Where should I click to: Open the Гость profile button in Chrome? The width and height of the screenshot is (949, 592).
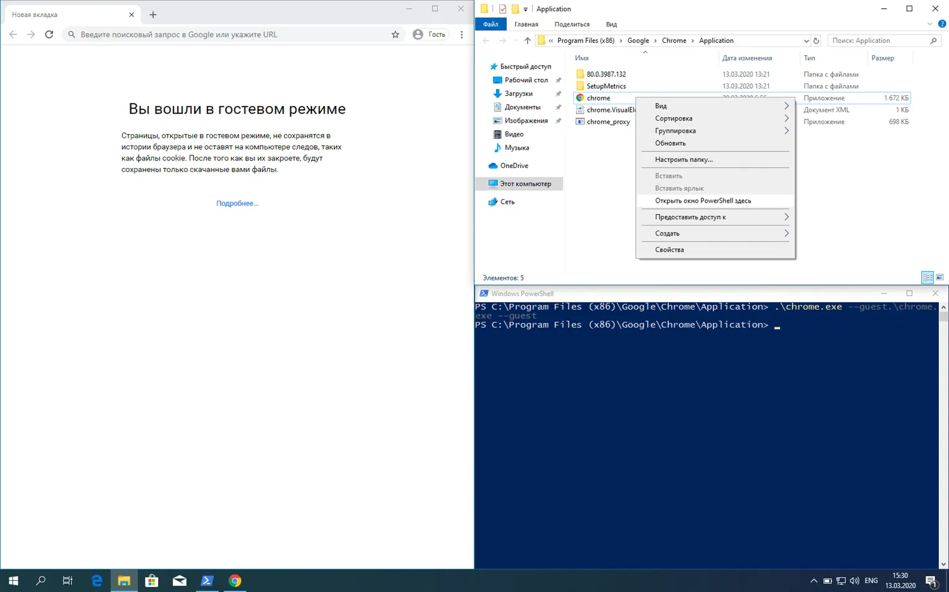pyautogui.click(x=430, y=35)
